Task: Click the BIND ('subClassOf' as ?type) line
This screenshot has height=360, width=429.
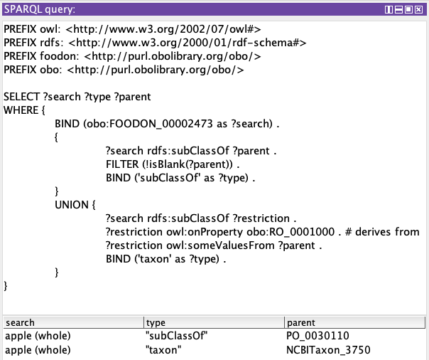Action: click(180, 178)
